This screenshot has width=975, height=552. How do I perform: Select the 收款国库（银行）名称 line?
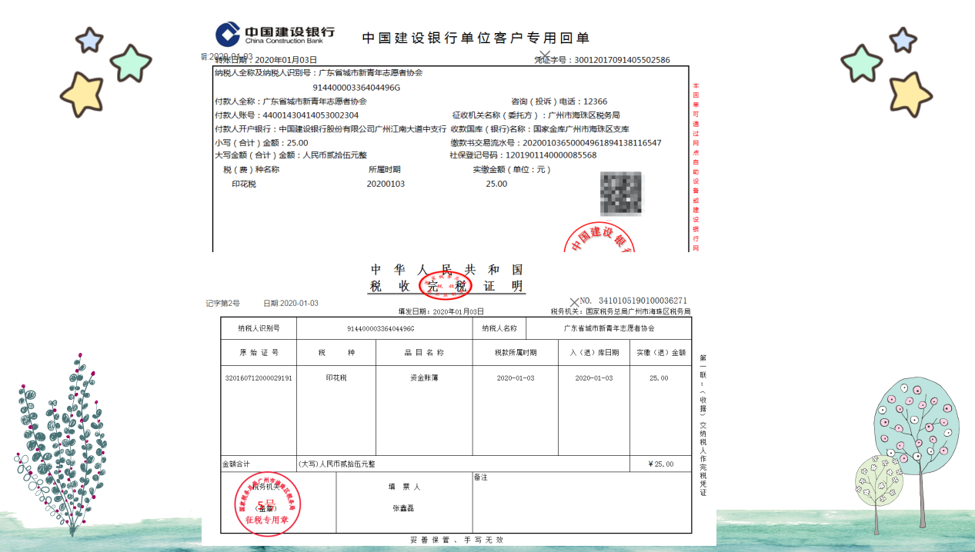coord(539,128)
